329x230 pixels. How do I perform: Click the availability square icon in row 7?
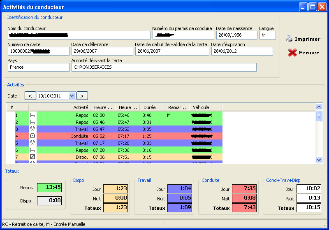tap(32, 157)
